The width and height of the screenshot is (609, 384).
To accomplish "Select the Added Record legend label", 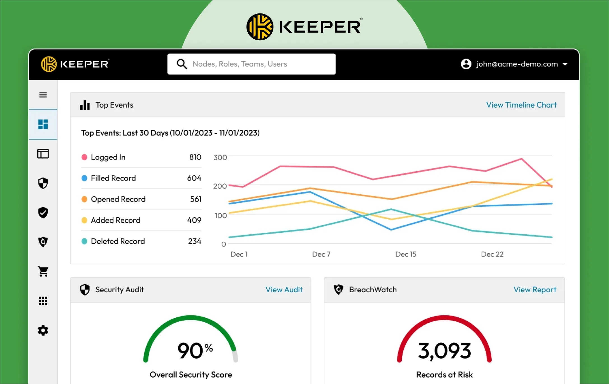I will pos(115,220).
